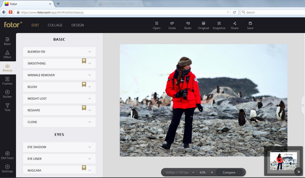Open the Frames sidebar panel
This screenshot has height=178, width=305.
coord(7,81)
